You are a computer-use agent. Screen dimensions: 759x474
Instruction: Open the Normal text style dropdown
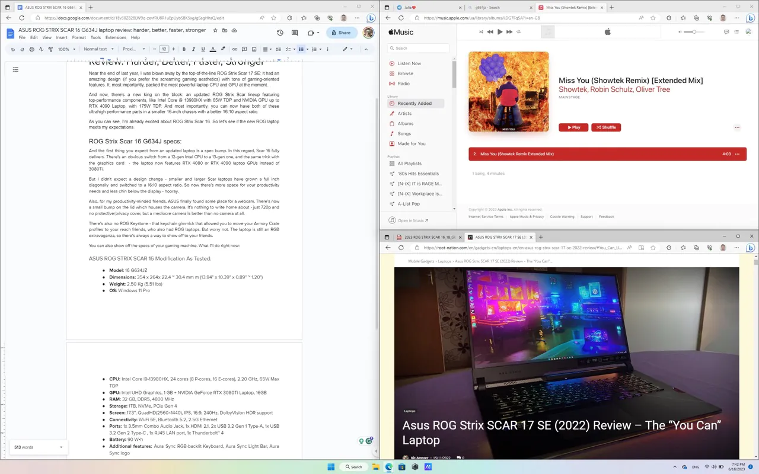pos(98,49)
